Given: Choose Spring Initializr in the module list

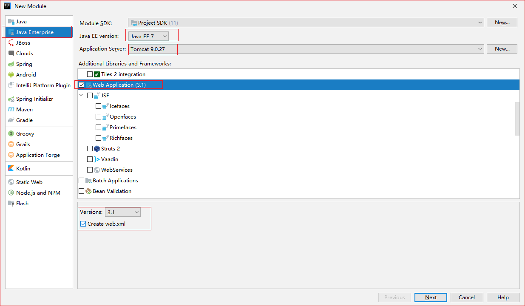Looking at the screenshot, I should [x=39, y=99].
